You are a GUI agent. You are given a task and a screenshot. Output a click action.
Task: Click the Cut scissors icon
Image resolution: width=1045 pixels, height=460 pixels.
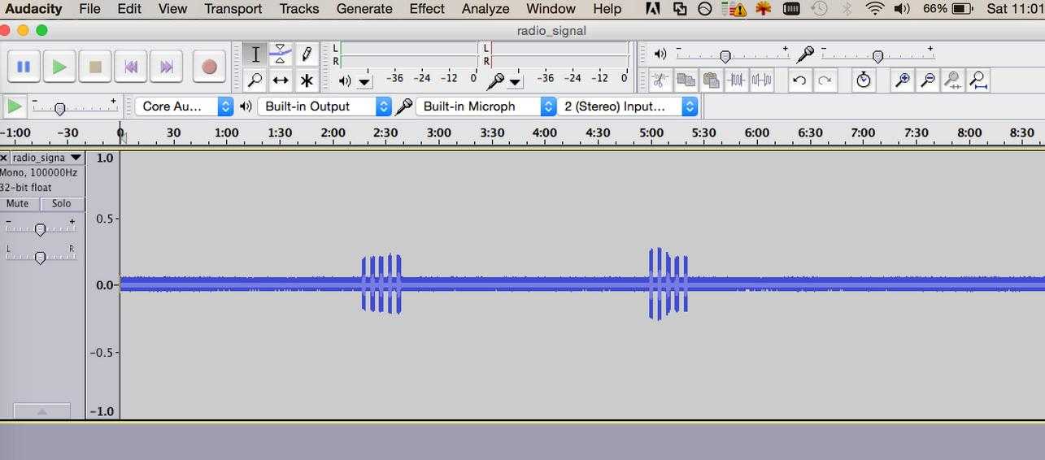point(660,80)
